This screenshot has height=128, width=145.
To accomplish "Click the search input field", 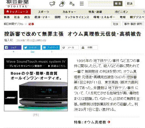I will 101,4.
